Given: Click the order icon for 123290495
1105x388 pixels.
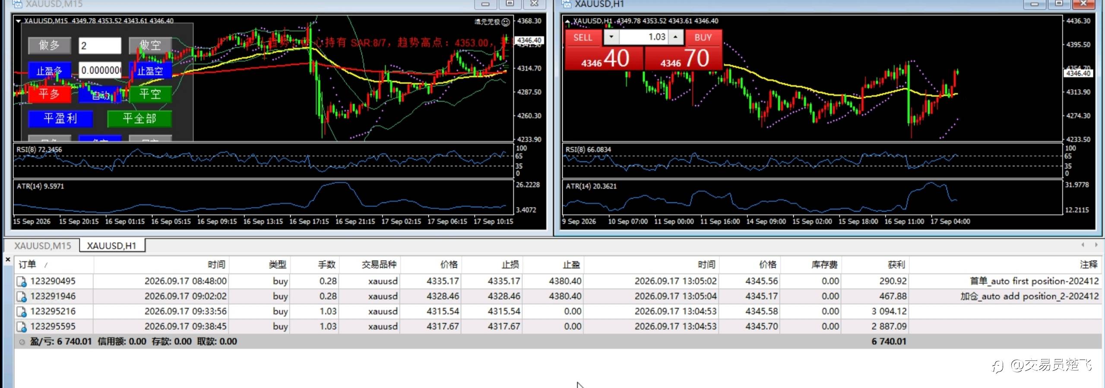Looking at the screenshot, I should click(22, 282).
